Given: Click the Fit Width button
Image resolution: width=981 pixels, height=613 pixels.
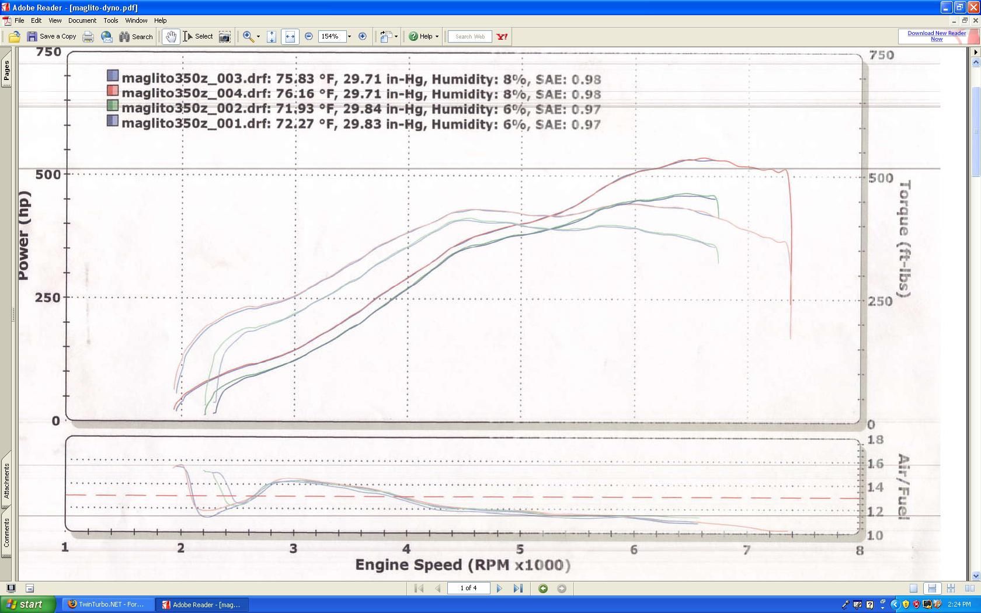Looking at the screenshot, I should [x=290, y=37].
